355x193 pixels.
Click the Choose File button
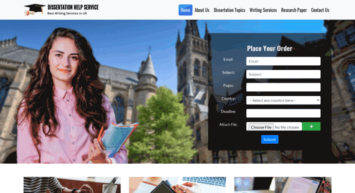261,127
